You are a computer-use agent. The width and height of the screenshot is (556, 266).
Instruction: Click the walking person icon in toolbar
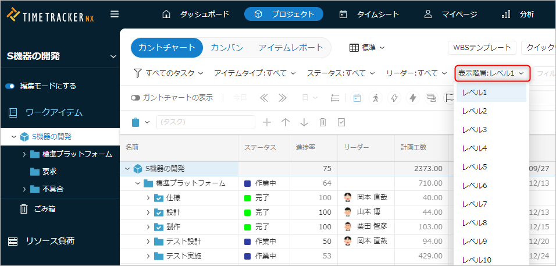[375, 98]
